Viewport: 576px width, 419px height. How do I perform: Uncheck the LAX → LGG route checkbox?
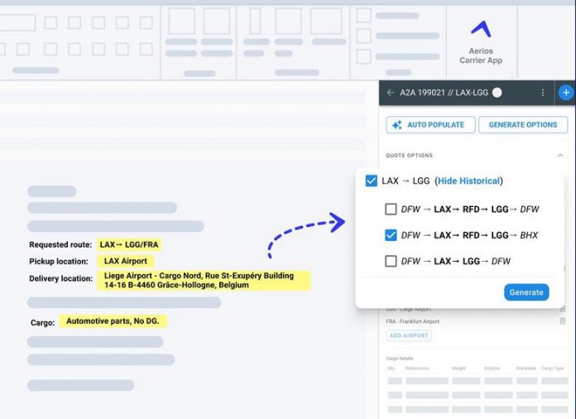click(371, 181)
